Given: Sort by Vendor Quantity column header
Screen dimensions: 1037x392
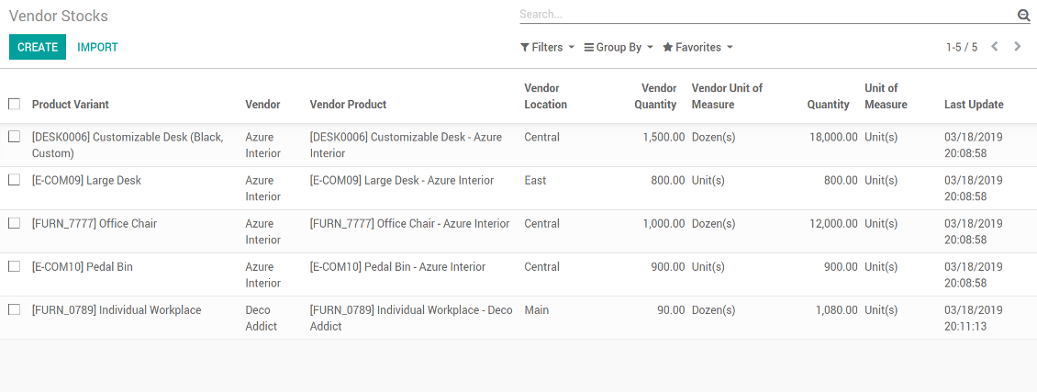Looking at the screenshot, I should 655,96.
